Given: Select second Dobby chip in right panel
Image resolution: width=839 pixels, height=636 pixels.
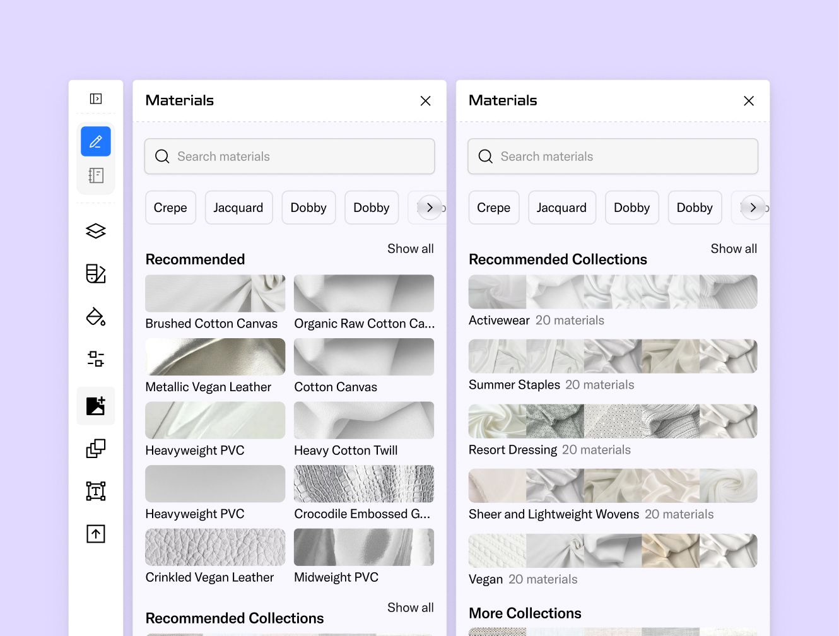Looking at the screenshot, I should 695,208.
